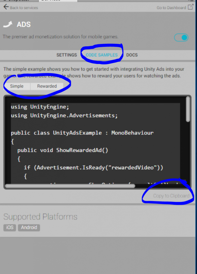This screenshot has height=274, width=197.
Task: Click the 'using UnityEngine.Advertisements;' line
Action: 64,116
